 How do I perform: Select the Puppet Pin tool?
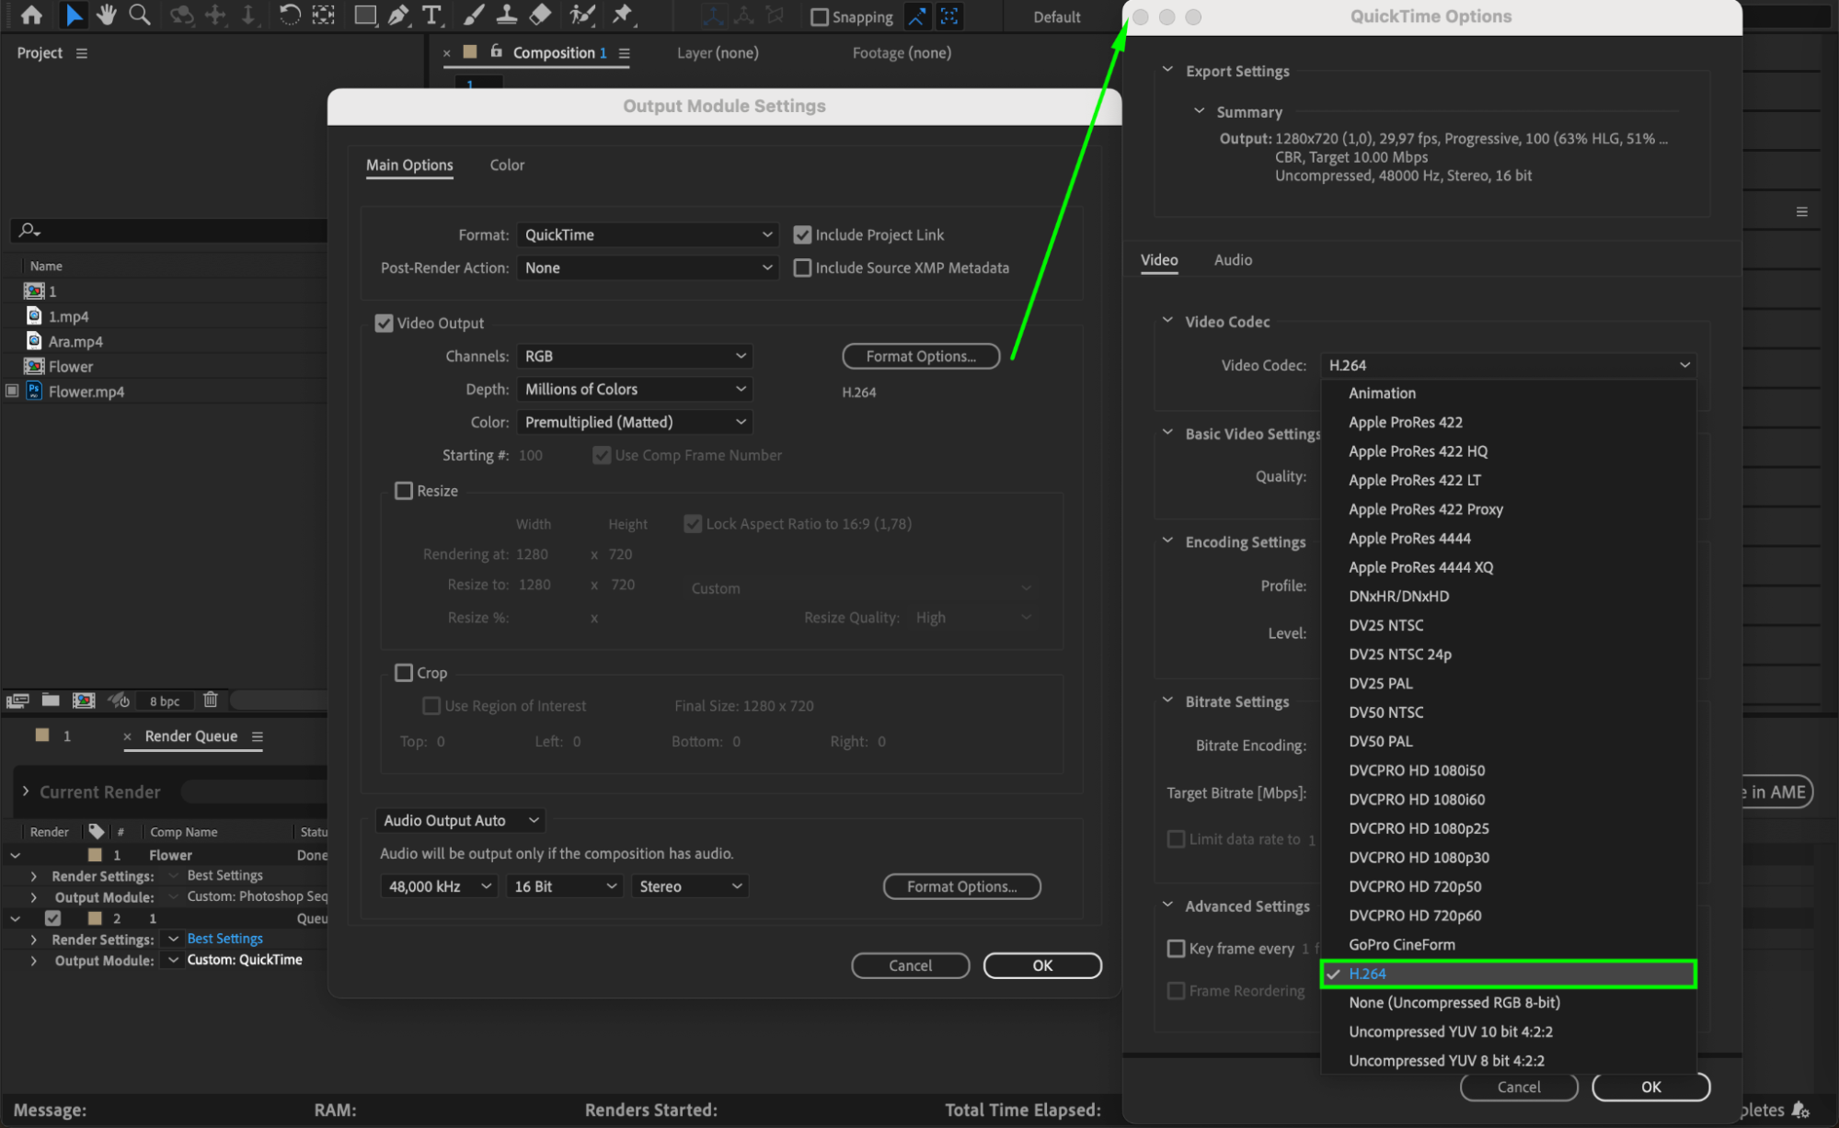(x=623, y=15)
